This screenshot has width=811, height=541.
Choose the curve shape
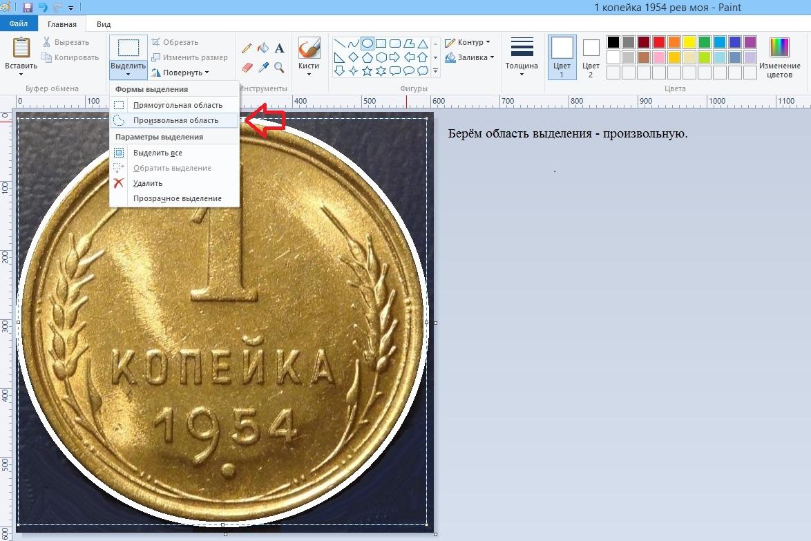[x=353, y=44]
